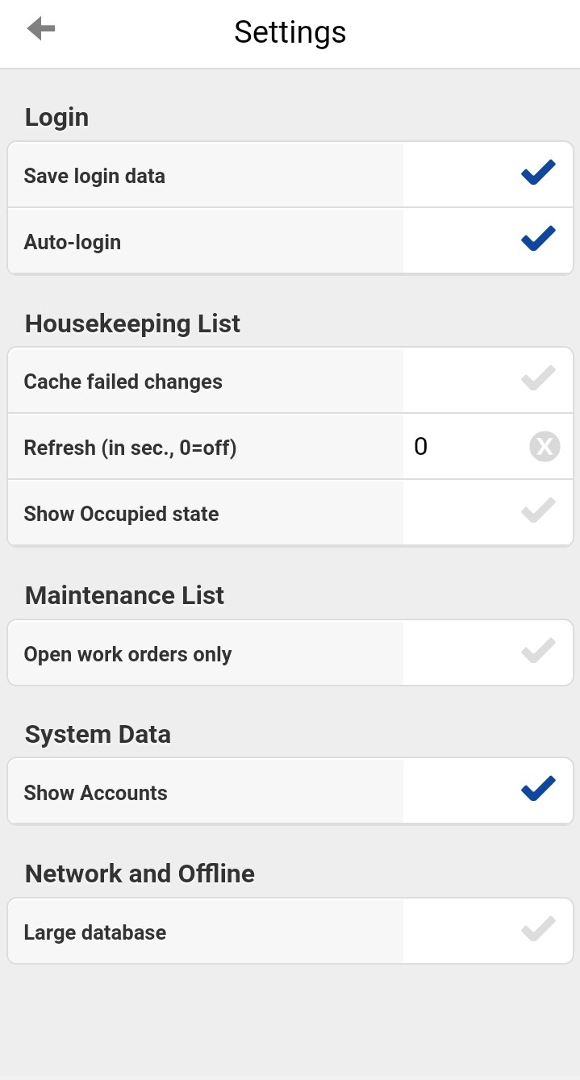Click the Refresh (in sec., 0=off) label
The width and height of the screenshot is (580, 1080).
130,448
